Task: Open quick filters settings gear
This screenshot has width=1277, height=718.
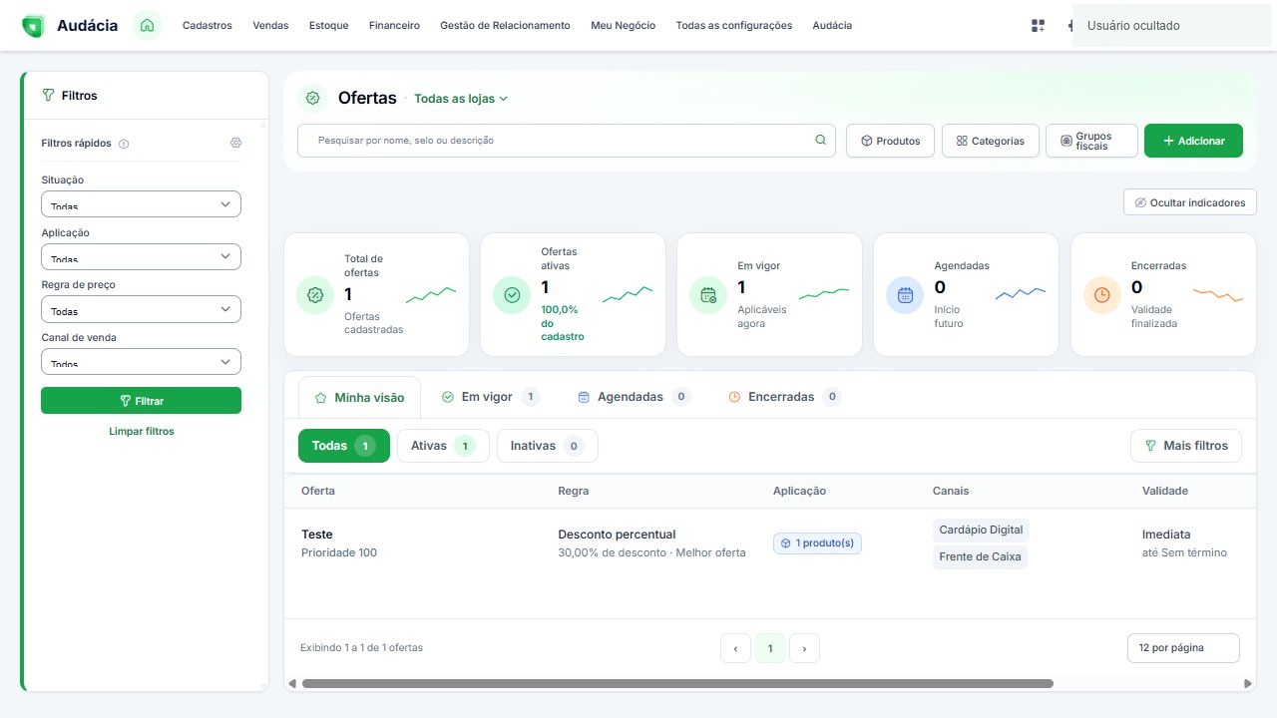Action: coord(235,143)
